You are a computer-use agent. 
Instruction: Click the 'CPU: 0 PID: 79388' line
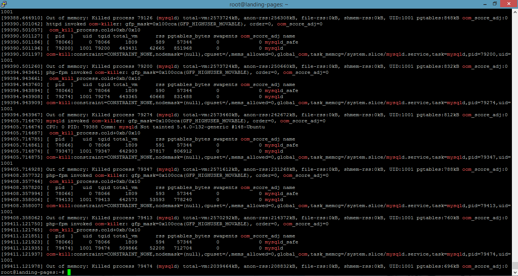[x=133, y=127]
